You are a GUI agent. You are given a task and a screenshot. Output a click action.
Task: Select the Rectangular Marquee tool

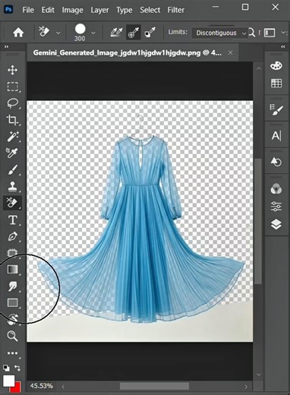pos(12,87)
